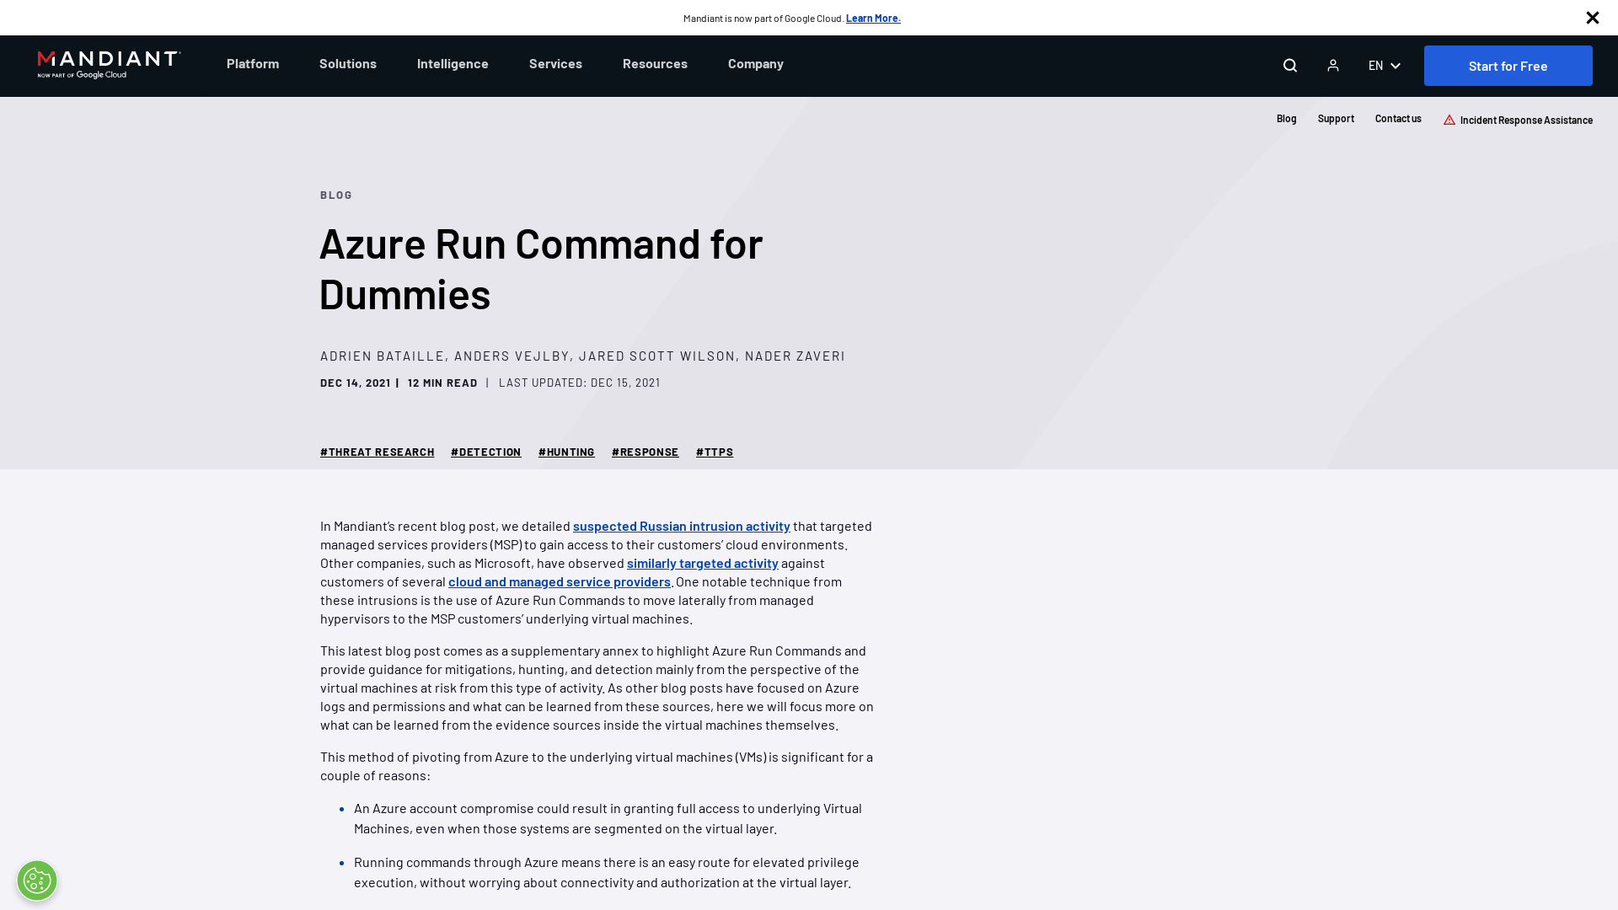Screen dimensions: 1618x910
Task: Click author name Anders Vejlby
Action: coord(512,356)
